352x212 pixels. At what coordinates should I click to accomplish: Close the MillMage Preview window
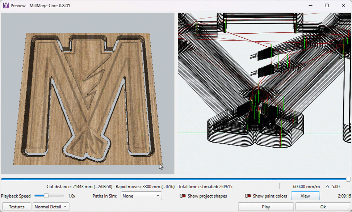(x=343, y=6)
